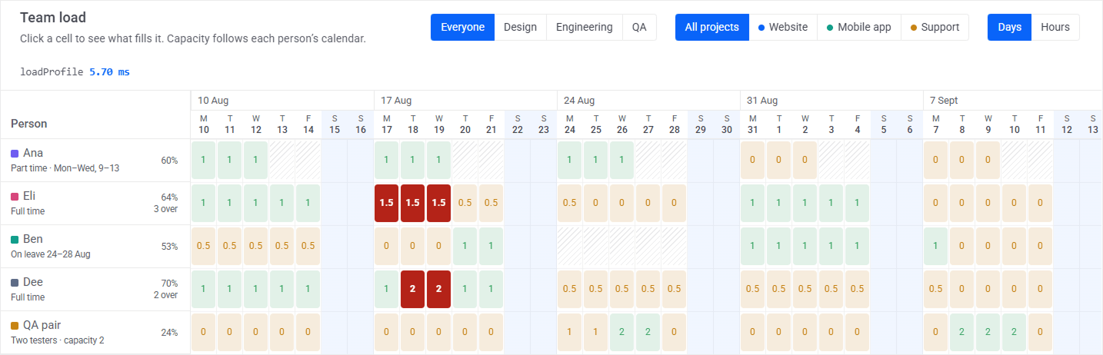Image resolution: width=1103 pixels, height=355 pixels.
Task: Open Dee's overloaded 2 cell on Tuesday 18
Action: [413, 289]
